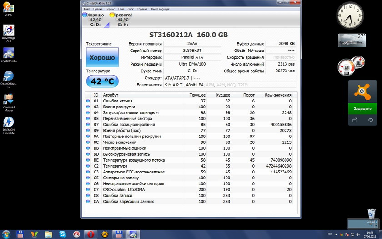Open the red circular app on the taskbar
This screenshot has width=382, height=239.
(77, 234)
